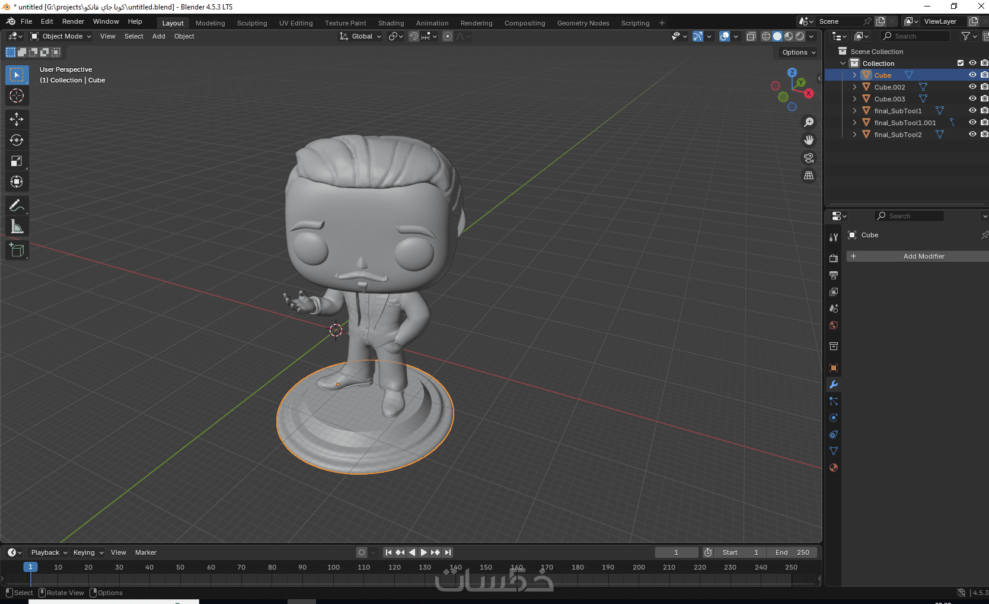Toggle camera view in the viewport
The image size is (989, 604).
809,158
